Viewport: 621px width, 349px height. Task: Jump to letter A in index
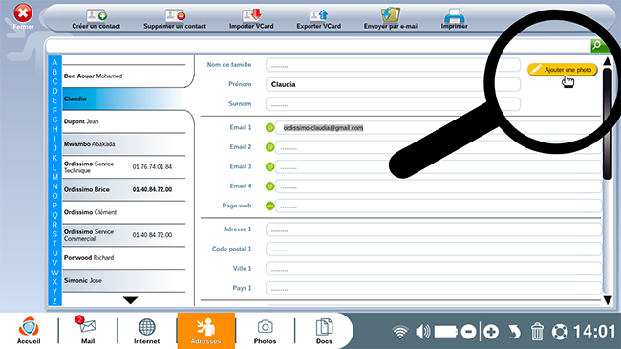[54, 62]
